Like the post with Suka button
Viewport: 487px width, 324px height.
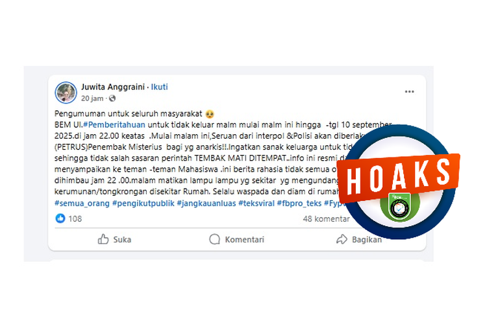[x=114, y=239]
